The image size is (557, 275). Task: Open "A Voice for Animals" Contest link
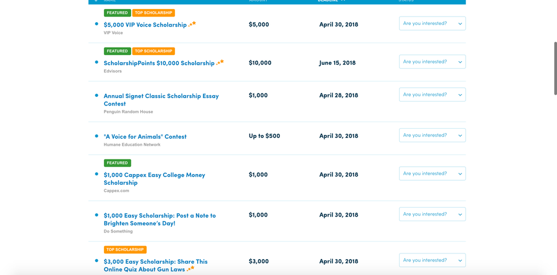point(145,137)
